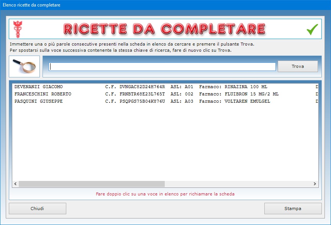Click the drug FLUIBRON 15 MG/2 ML
The image size is (331, 225).
(x=252, y=94)
